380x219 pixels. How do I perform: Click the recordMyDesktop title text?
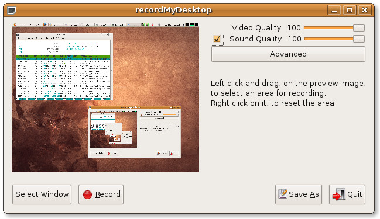click(173, 10)
